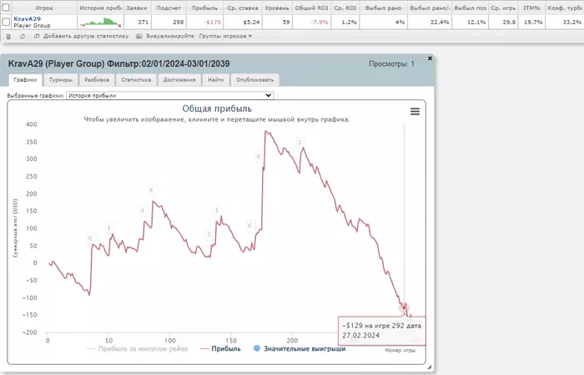Open the Статистика tab

click(136, 80)
